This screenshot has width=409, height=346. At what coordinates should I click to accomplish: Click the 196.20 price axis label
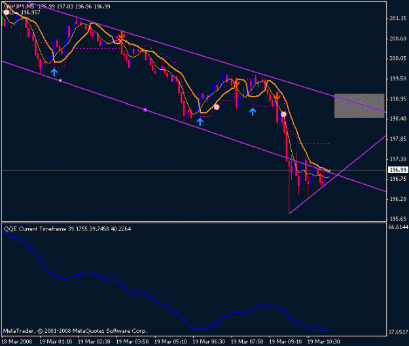(x=398, y=199)
